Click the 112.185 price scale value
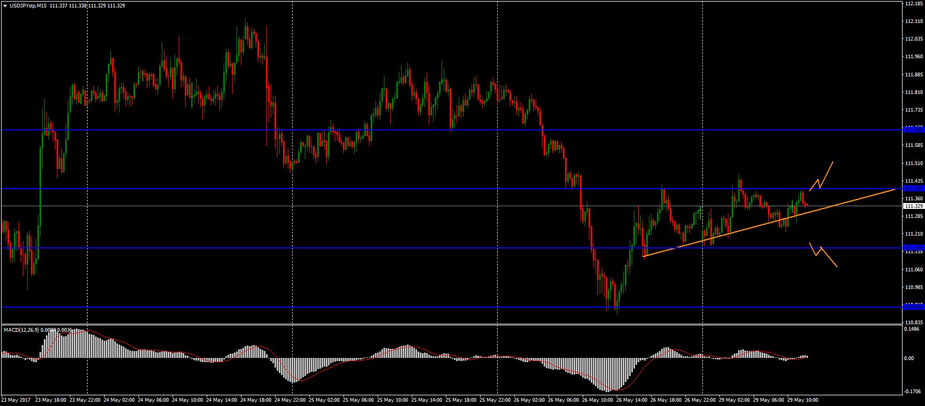The width and height of the screenshot is (925, 406). coord(913,3)
